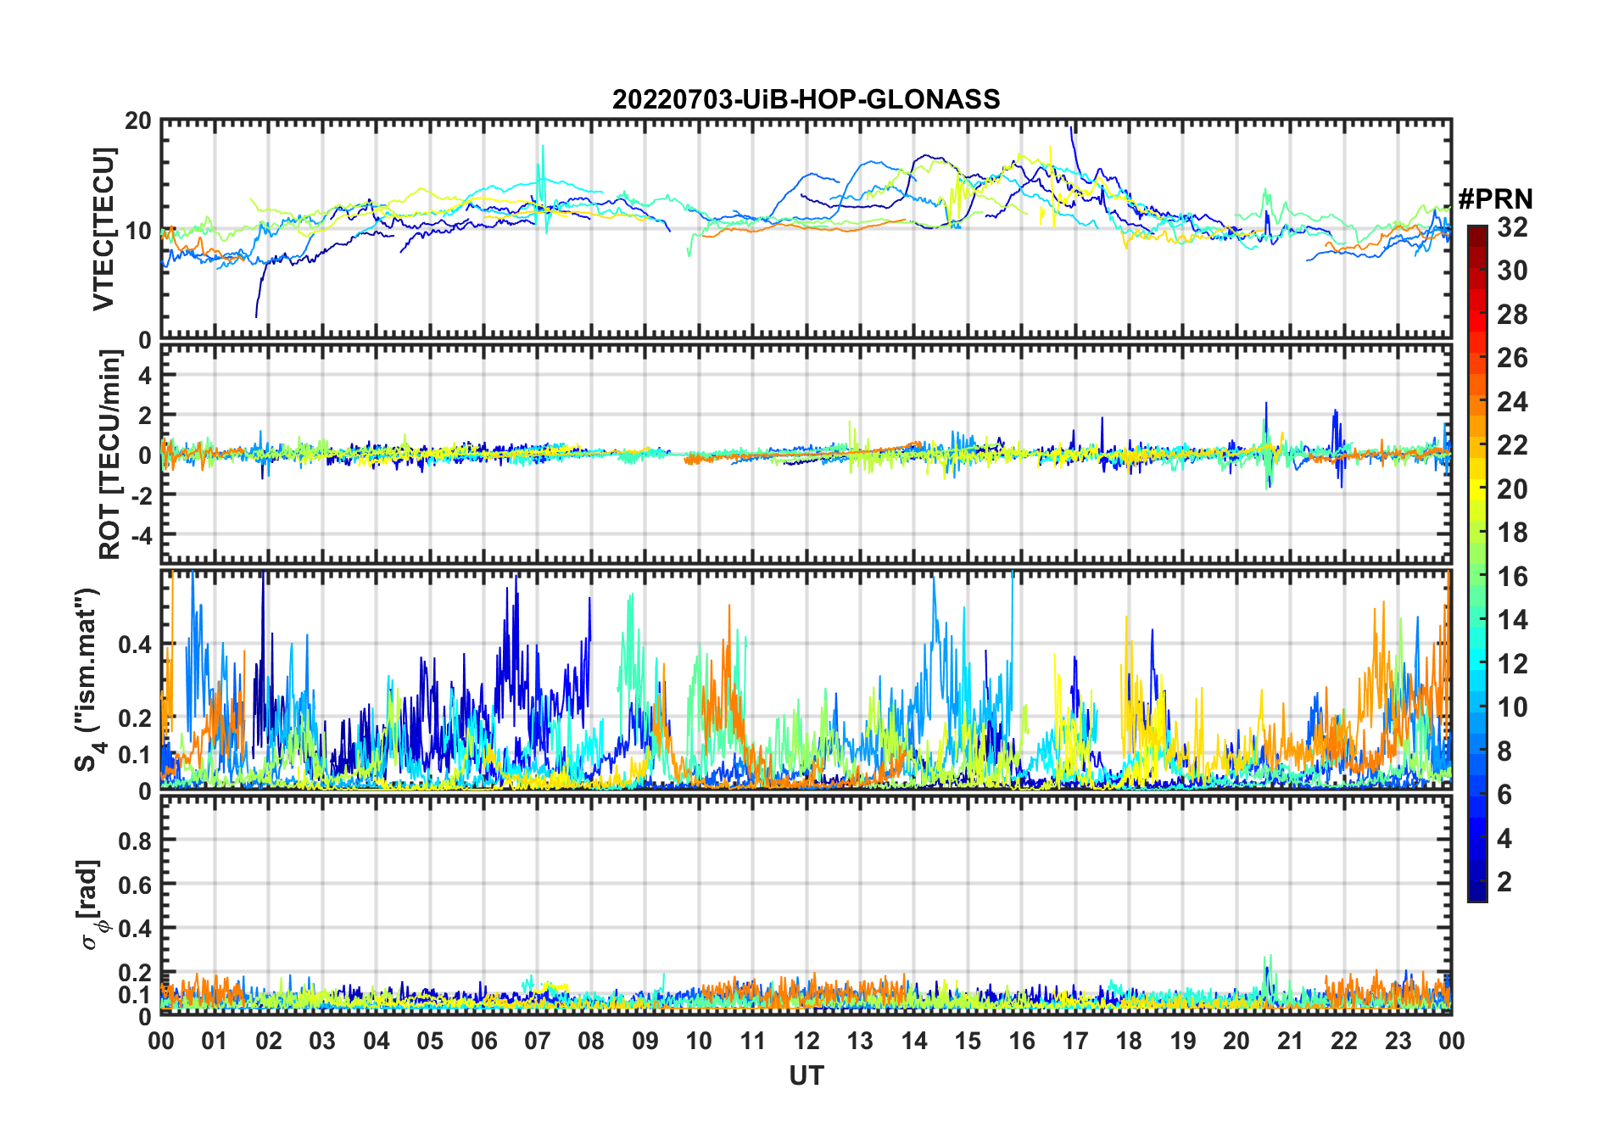Click colorbar tick label 24
The image size is (1613, 1128).
coord(1512,401)
